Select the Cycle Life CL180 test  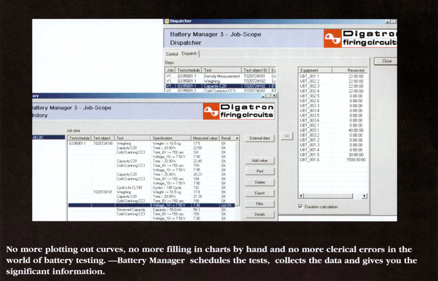[x=129, y=188]
